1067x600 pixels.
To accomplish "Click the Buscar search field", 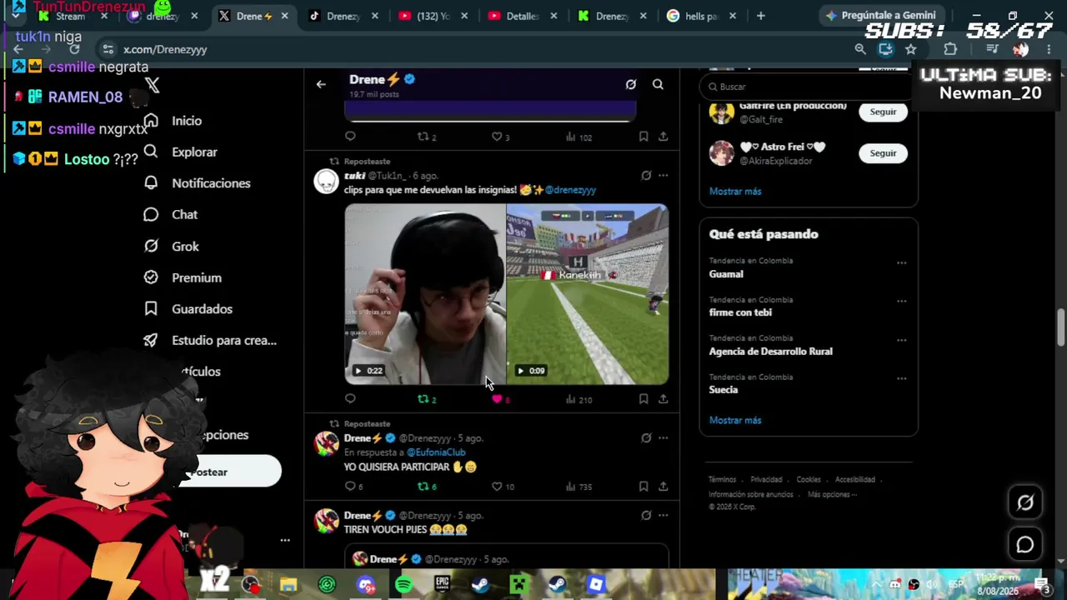I will point(807,87).
